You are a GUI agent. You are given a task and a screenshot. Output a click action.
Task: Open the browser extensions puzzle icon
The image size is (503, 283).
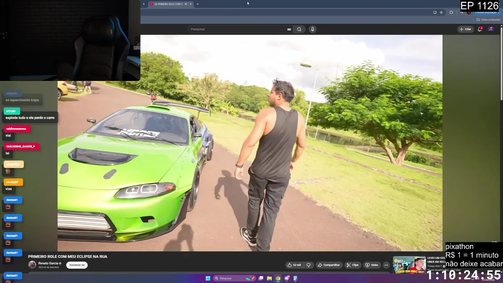coord(451,12)
